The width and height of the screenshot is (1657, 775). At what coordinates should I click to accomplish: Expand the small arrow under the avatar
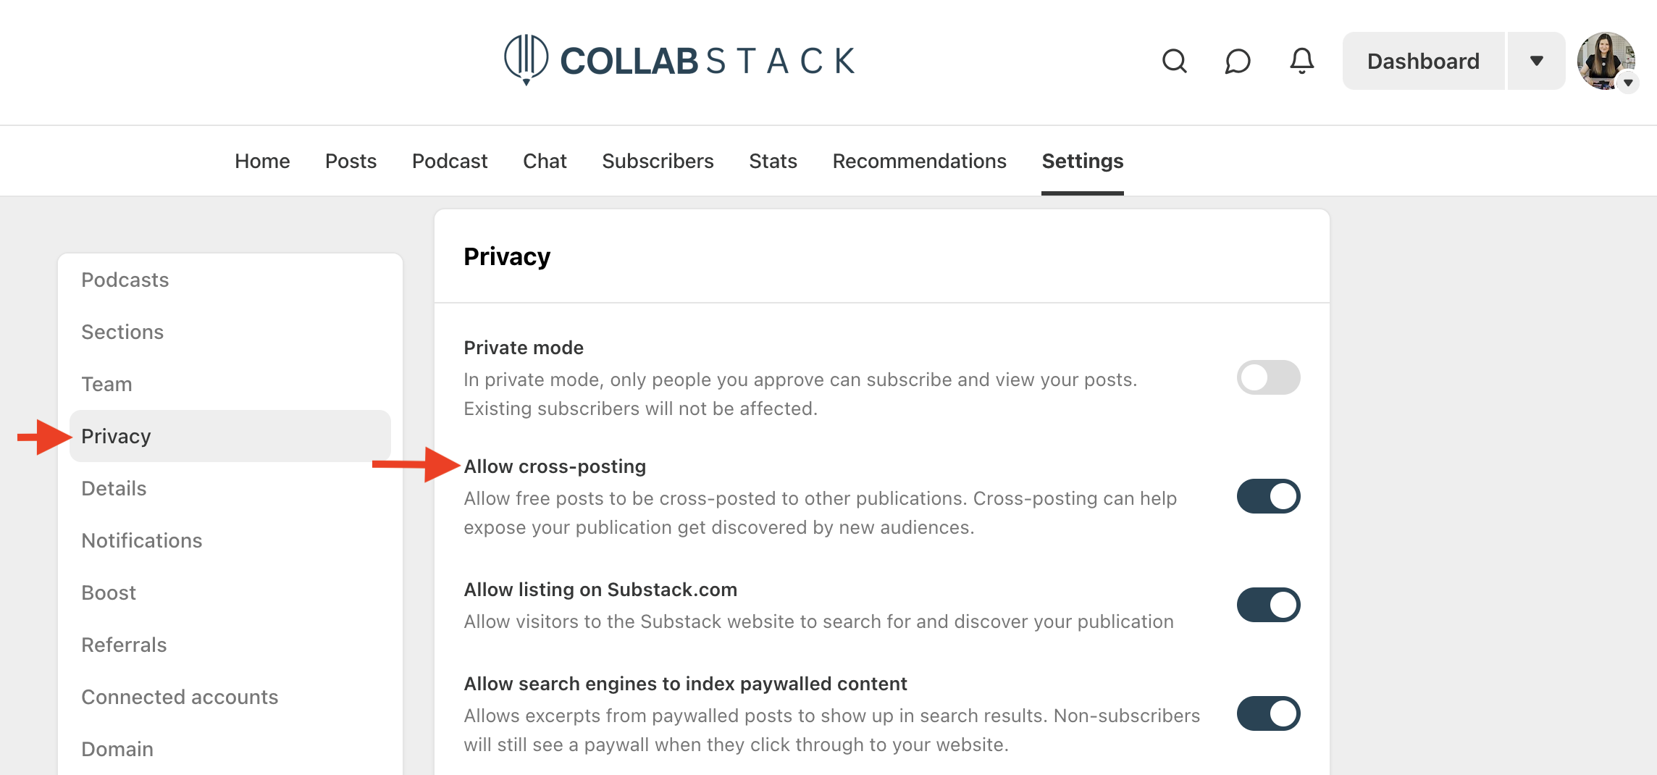[1629, 83]
